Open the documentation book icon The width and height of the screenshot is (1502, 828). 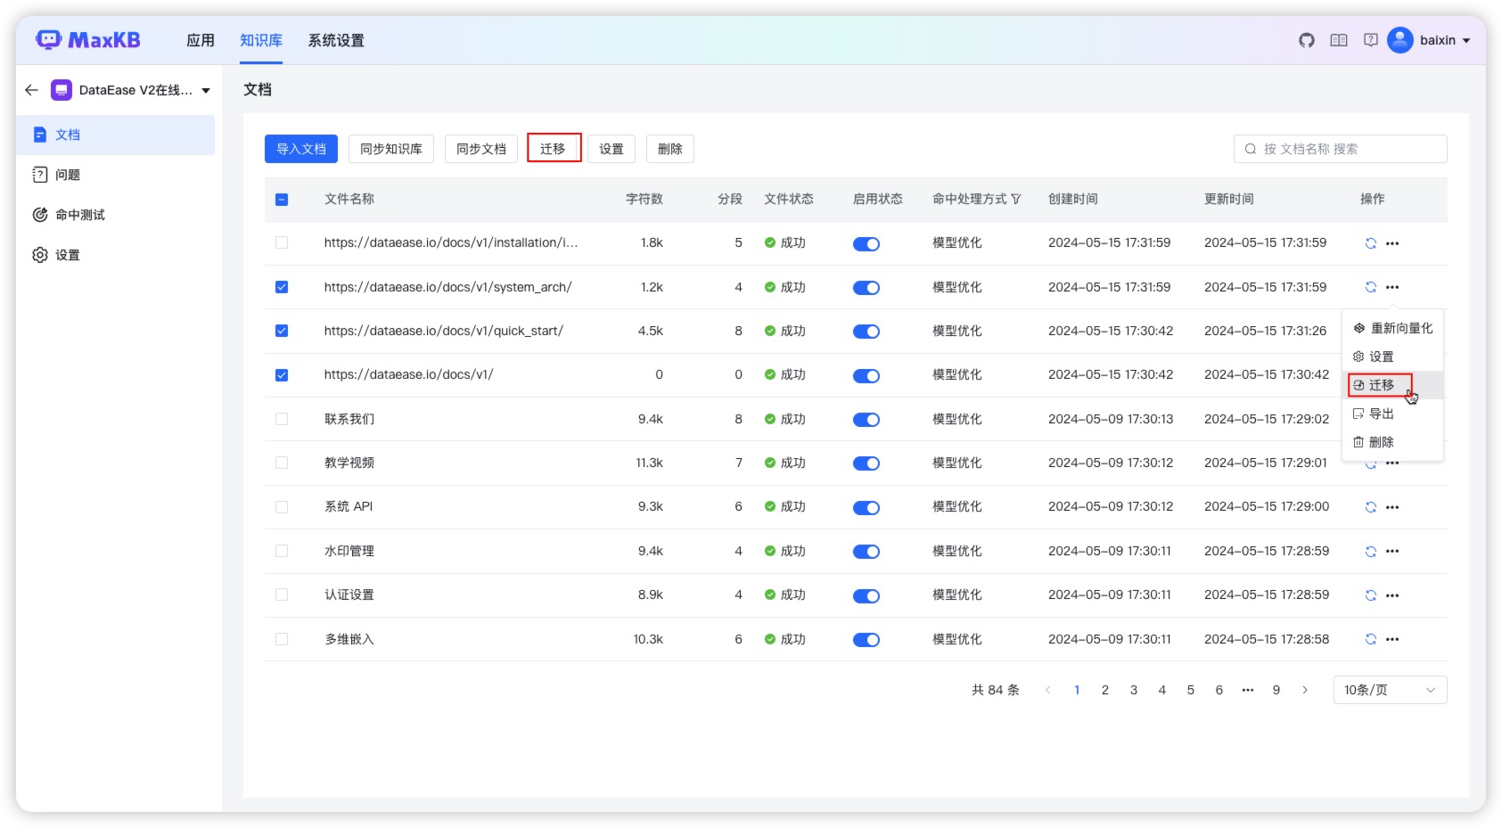tap(1339, 40)
